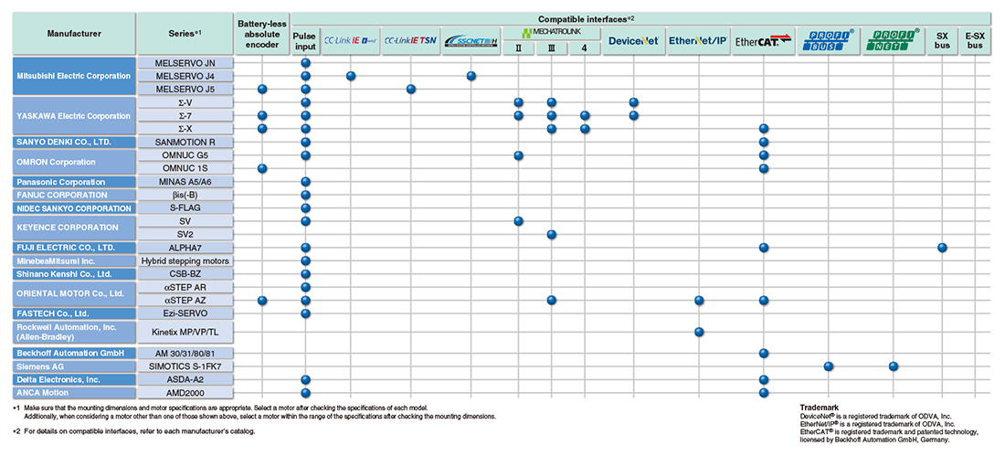
Task: Select Siemens AG manufacturer cell
Action: pyautogui.click(x=74, y=366)
